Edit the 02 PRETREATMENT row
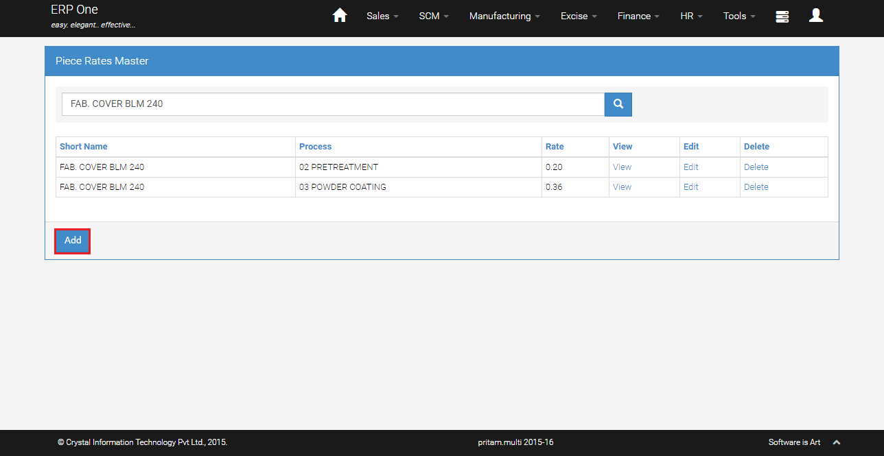884x456 pixels. (690, 167)
